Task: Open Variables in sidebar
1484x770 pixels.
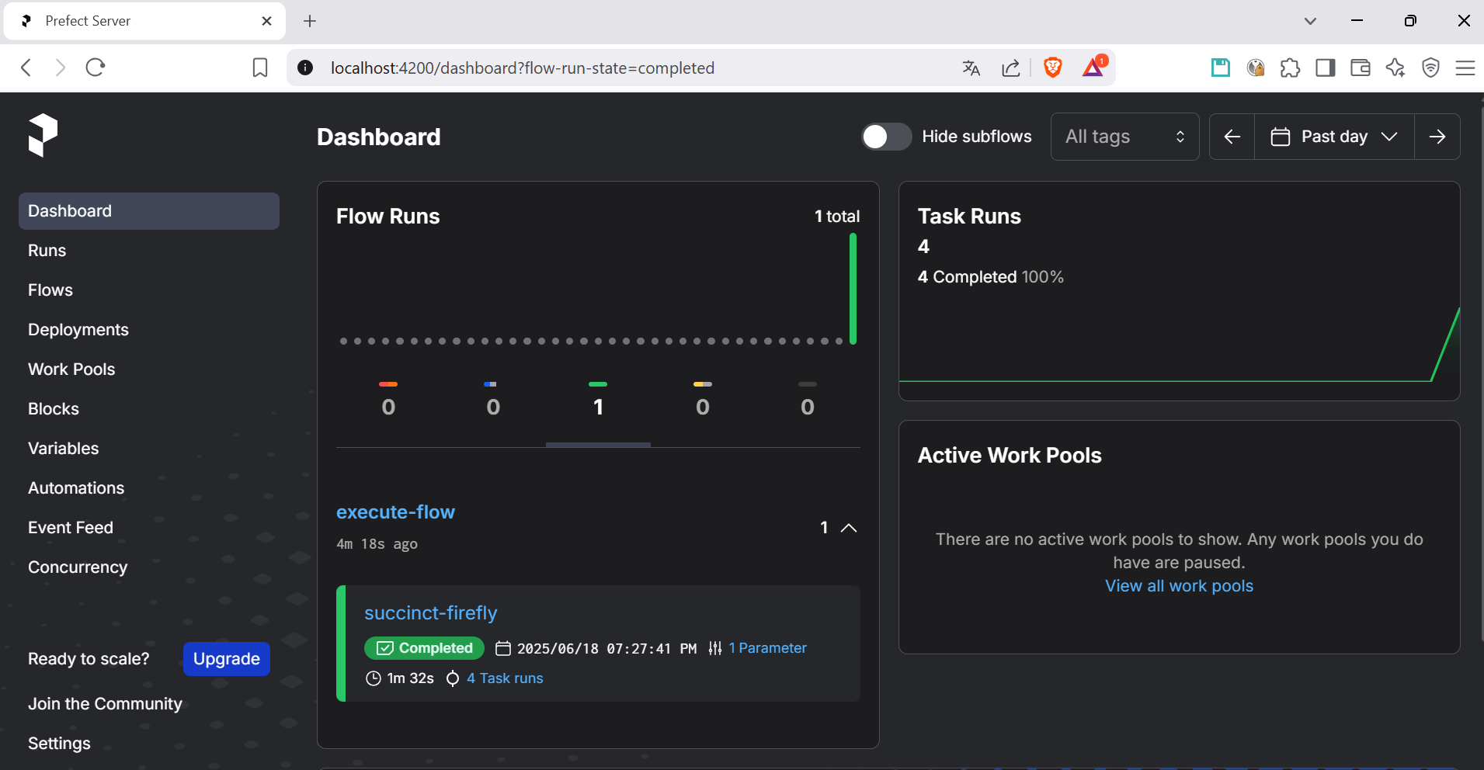Action: point(149,449)
